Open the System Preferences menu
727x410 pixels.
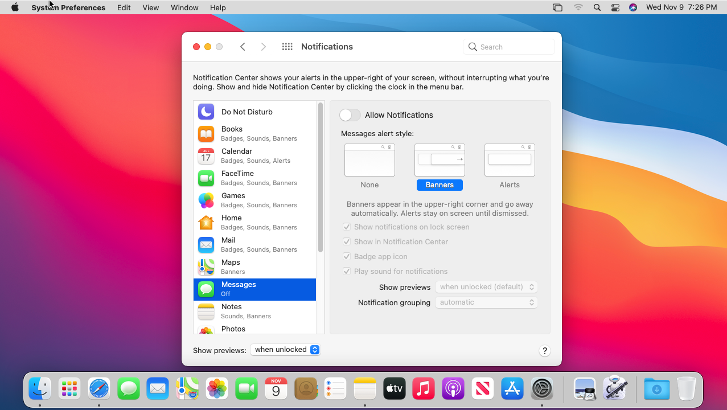pos(68,7)
